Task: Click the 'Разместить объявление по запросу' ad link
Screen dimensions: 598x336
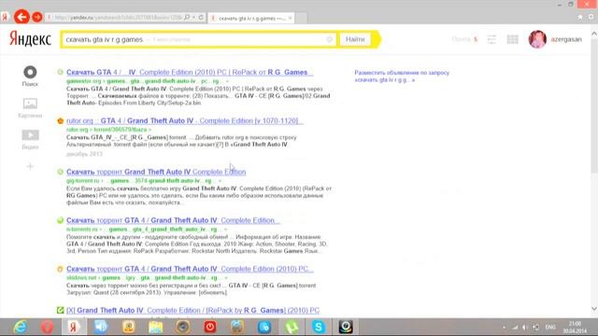Action: point(402,77)
